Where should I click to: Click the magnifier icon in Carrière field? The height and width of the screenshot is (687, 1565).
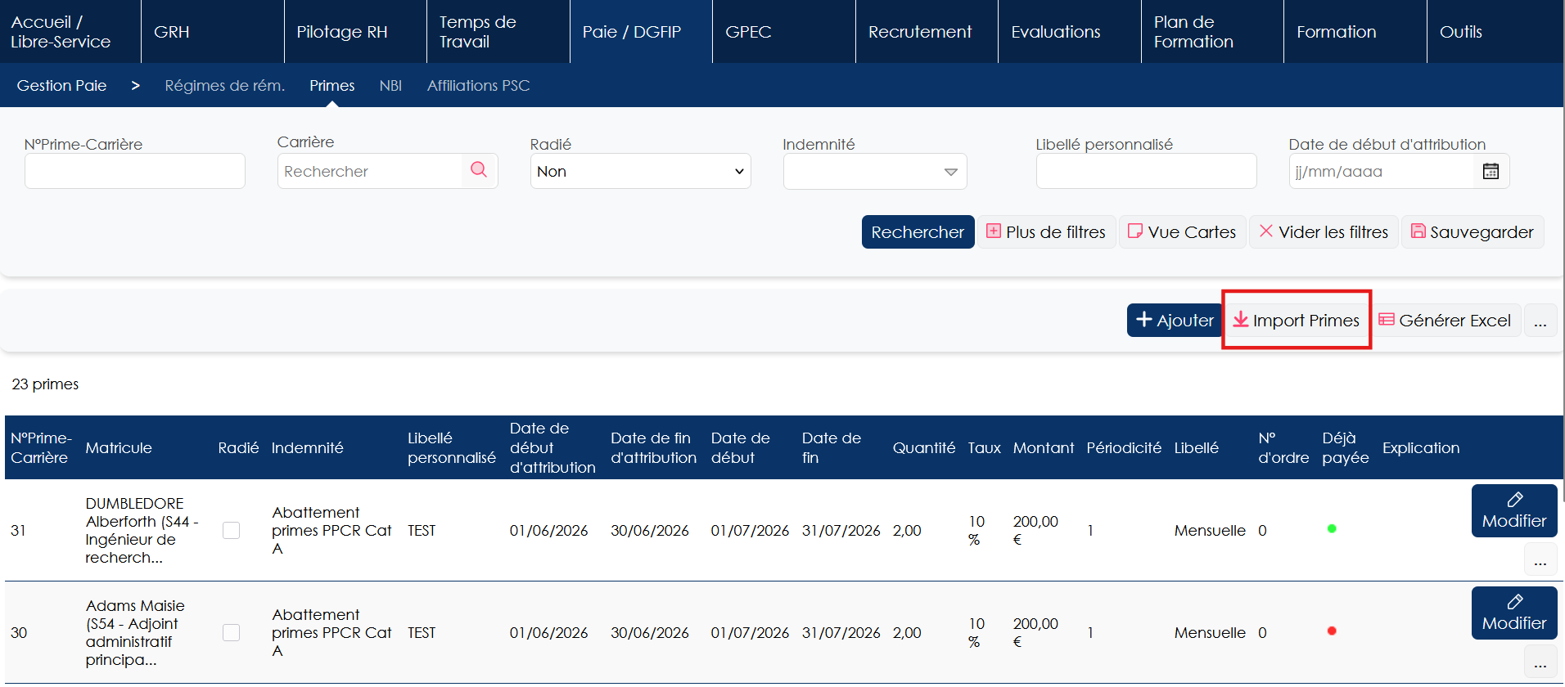[479, 170]
